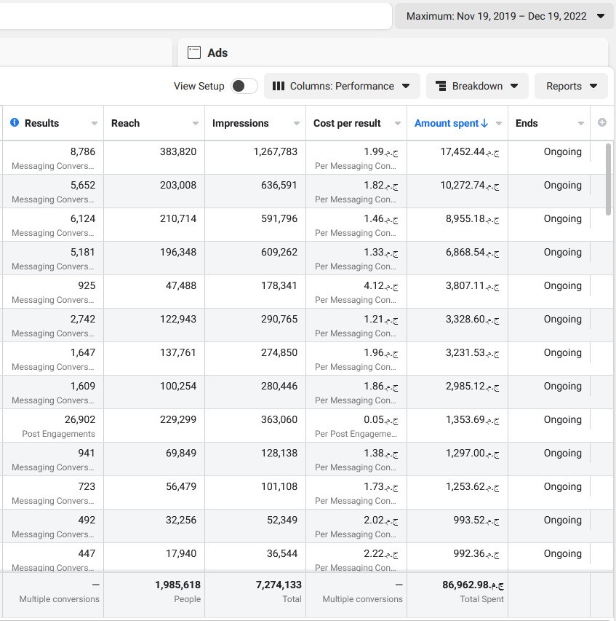The height and width of the screenshot is (621, 616).
Task: Select amount spent 992.36
Action: point(476,553)
